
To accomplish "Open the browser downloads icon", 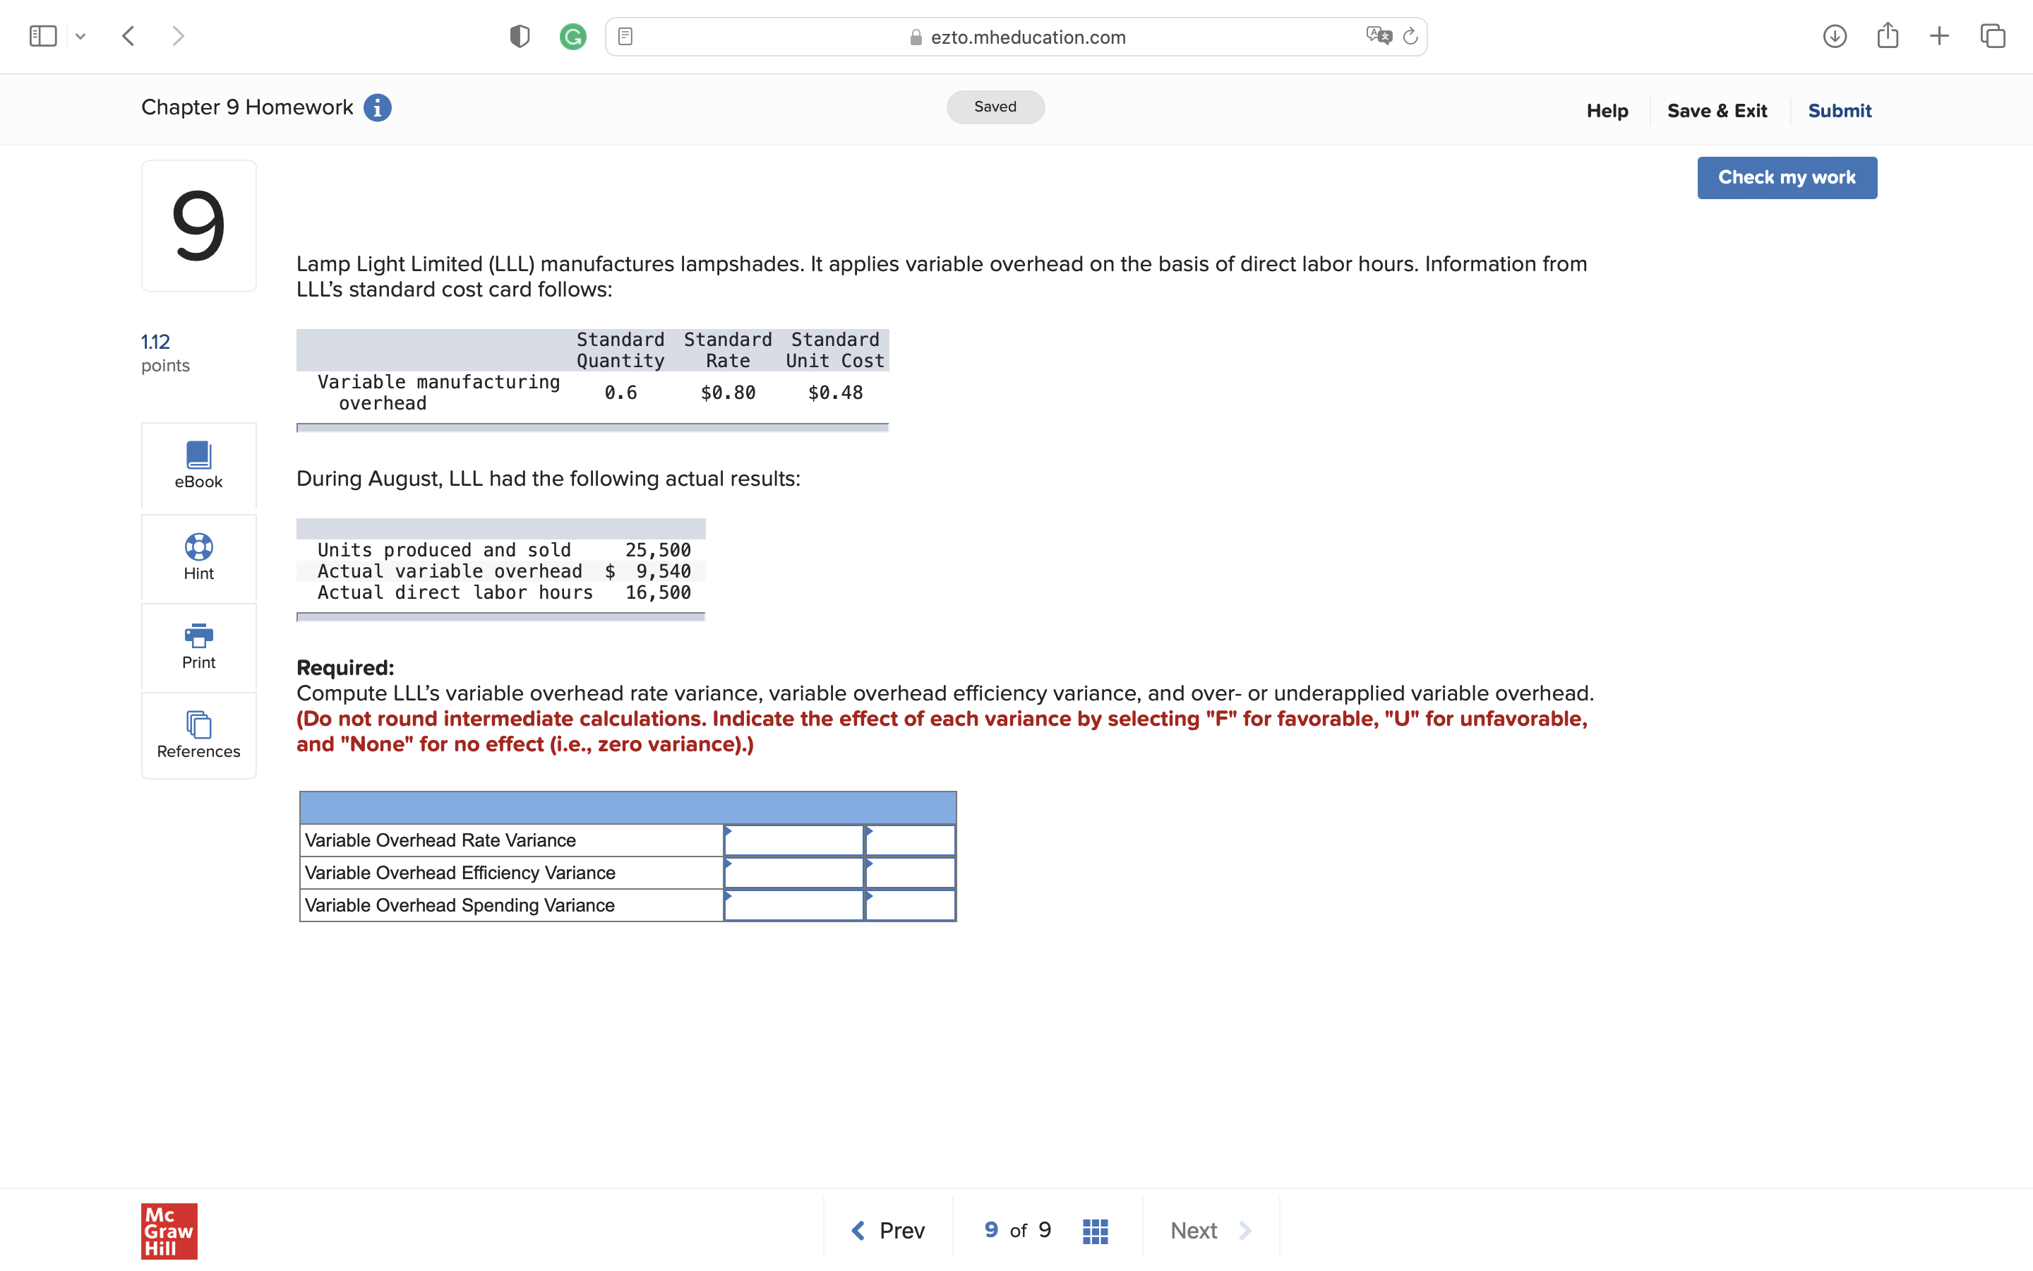I will 1835,36.
